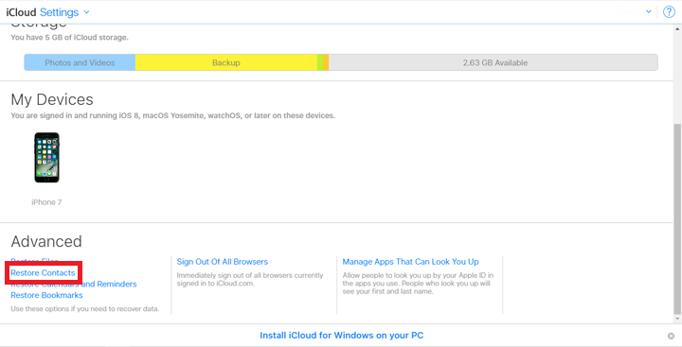Open Restore Bookmarks link
Image resolution: width=682 pixels, height=347 pixels.
46,295
